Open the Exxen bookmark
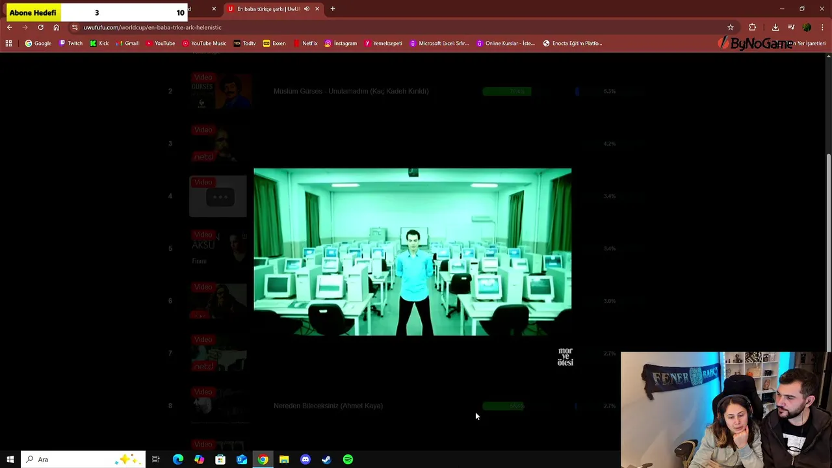The image size is (832, 468). [x=274, y=43]
